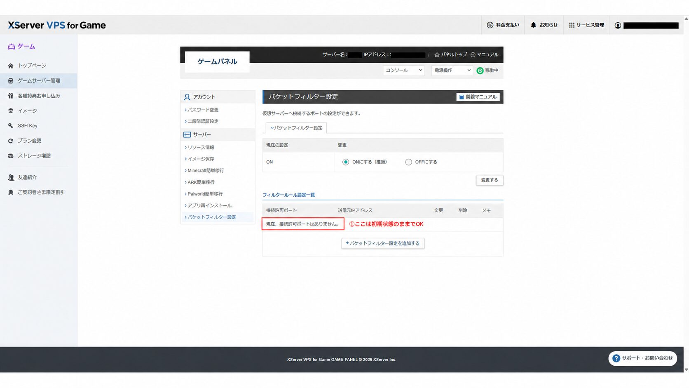Select the OFFにする radio button
Screen dimensions: 689x388
(408, 162)
